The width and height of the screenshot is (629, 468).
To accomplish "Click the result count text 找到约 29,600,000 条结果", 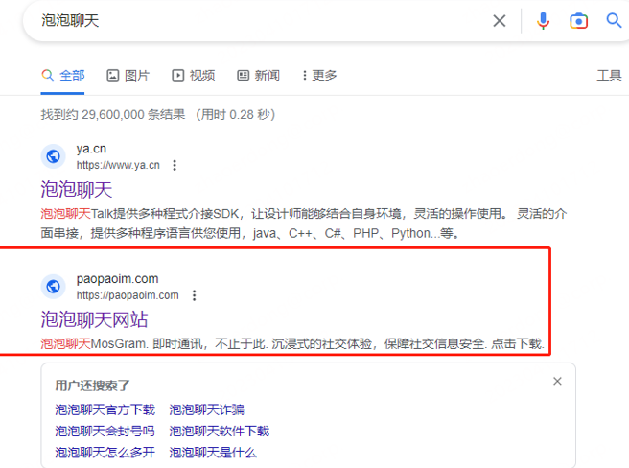I will 113,115.
